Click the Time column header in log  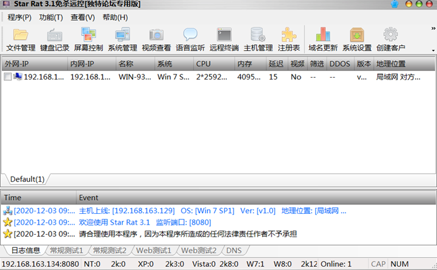pyautogui.click(x=39, y=197)
